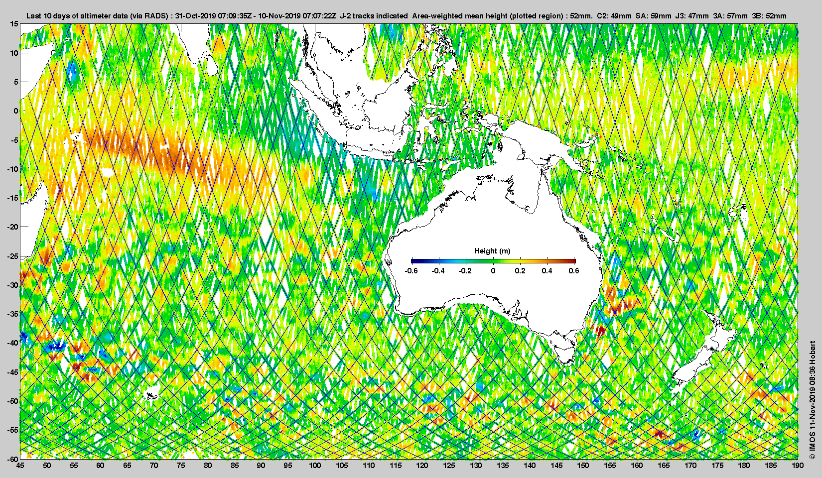Click longitude axis label '145'
This screenshot has height=478, width=822.
click(556, 466)
